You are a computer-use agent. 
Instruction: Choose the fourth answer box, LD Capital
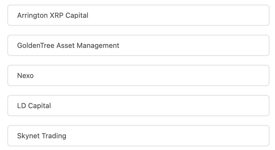[x=138, y=106]
